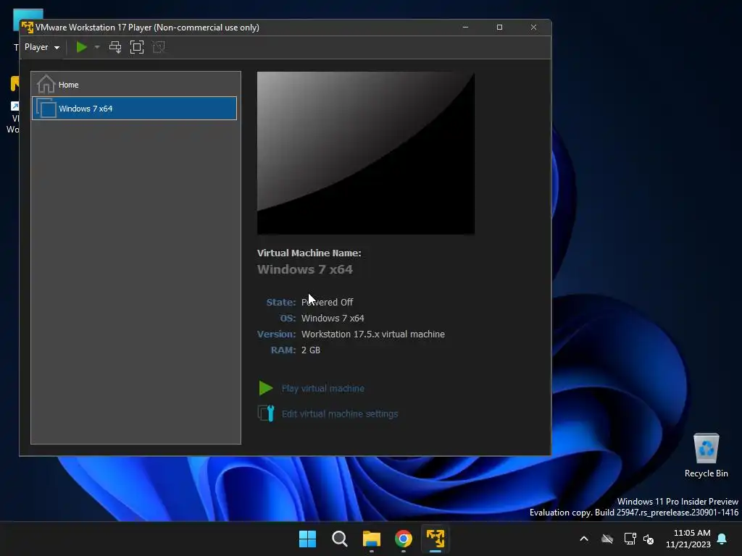Click the Powered Off state value

tap(327, 302)
